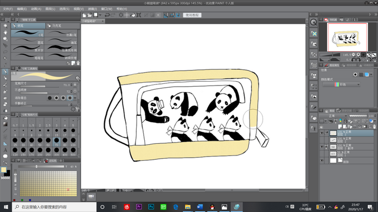Show hidden layer 2 via eye column
378x212 pixels.
(x=322, y=140)
